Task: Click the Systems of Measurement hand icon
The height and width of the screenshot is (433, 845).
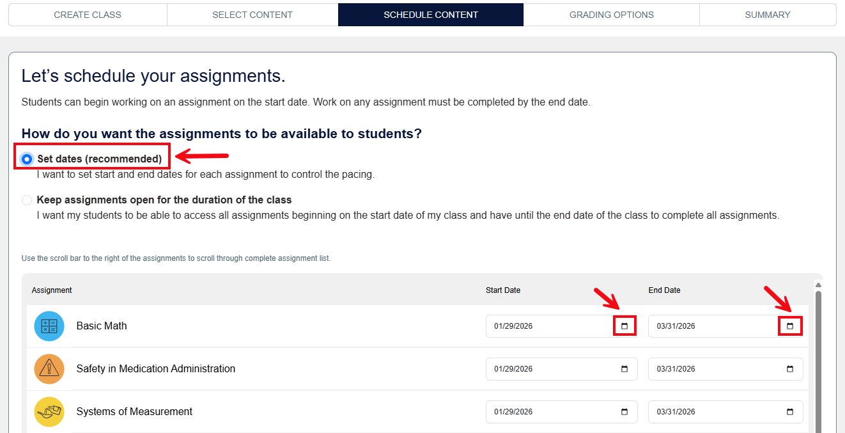Action: pyautogui.click(x=49, y=411)
